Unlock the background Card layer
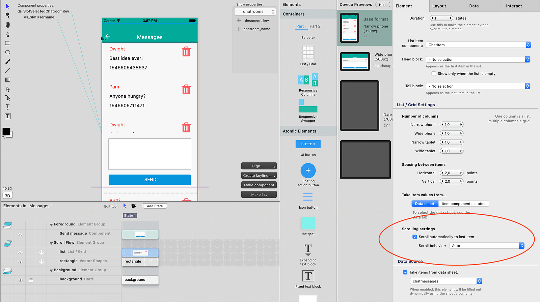This screenshot has width=540, height=302. click(x=31, y=280)
